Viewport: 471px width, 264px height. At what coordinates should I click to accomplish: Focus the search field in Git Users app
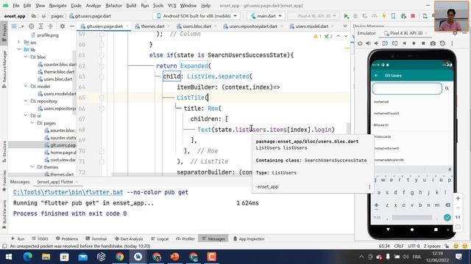pos(407,89)
